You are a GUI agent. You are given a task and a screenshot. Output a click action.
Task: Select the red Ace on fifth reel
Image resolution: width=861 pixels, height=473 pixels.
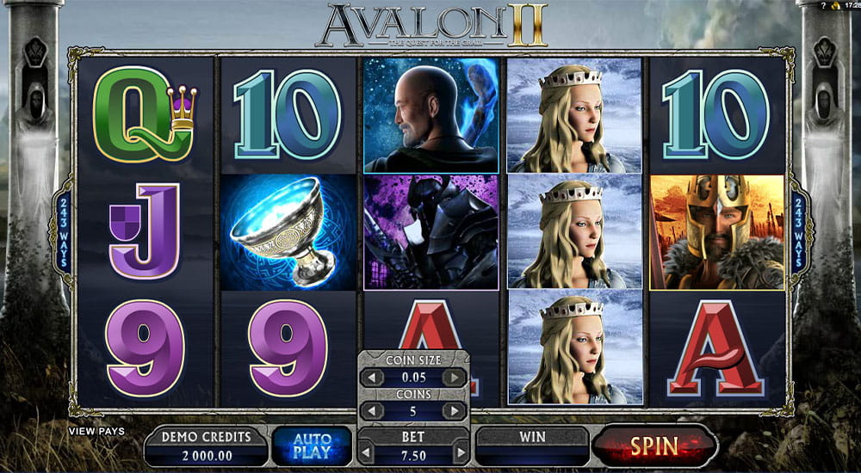pyautogui.click(x=716, y=349)
